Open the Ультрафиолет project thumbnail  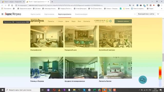[x=47, y=37]
